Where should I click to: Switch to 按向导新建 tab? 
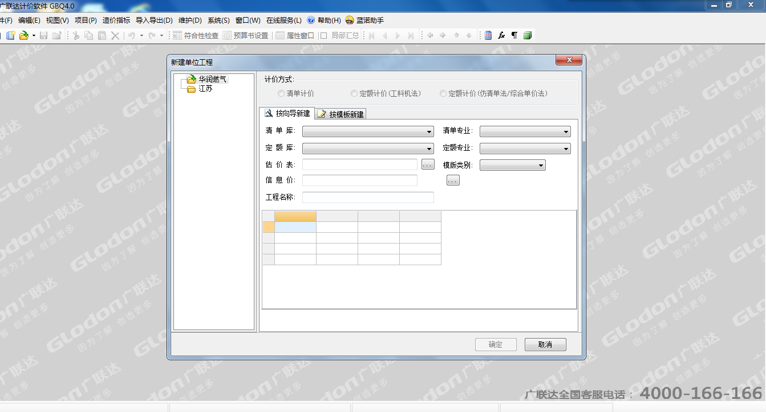click(287, 113)
